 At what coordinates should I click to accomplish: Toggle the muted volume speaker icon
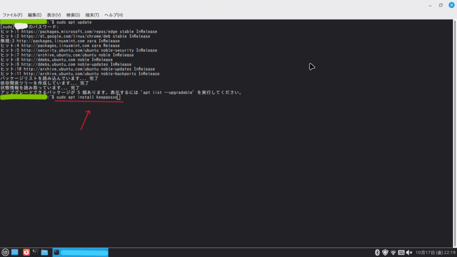coord(409,253)
